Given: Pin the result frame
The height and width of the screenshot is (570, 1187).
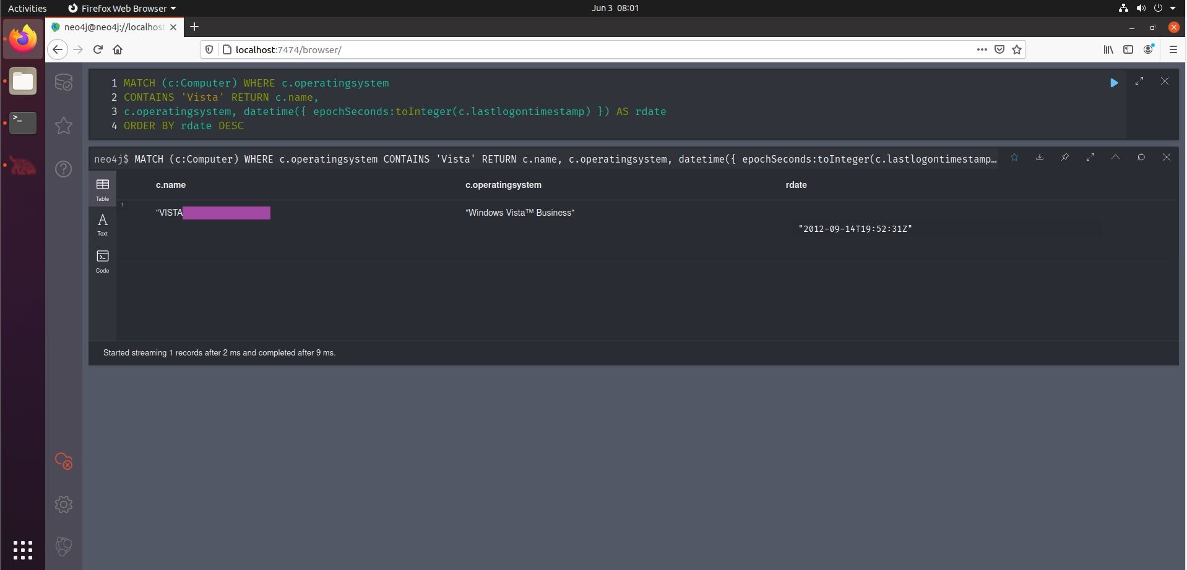Looking at the screenshot, I should 1065,158.
